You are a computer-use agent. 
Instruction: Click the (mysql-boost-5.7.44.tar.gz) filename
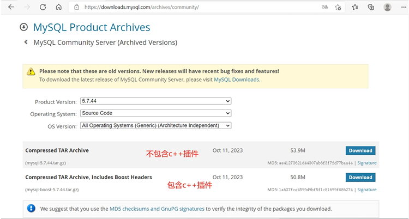coord(52,190)
